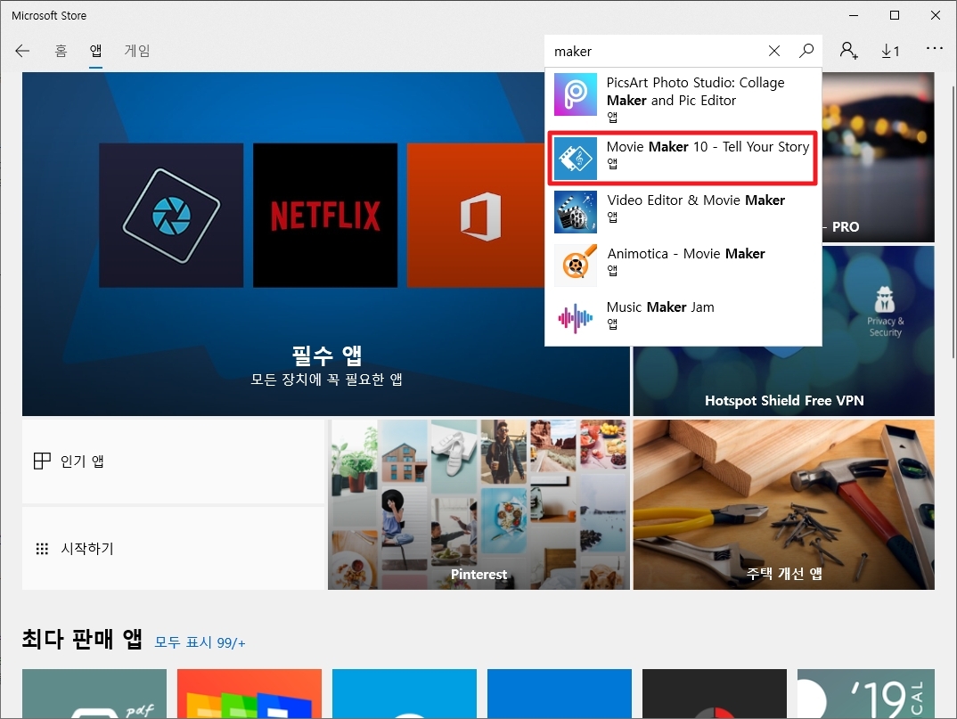Open the Photoshop Express tile in banner
This screenshot has width=957, height=719.
pos(171,216)
